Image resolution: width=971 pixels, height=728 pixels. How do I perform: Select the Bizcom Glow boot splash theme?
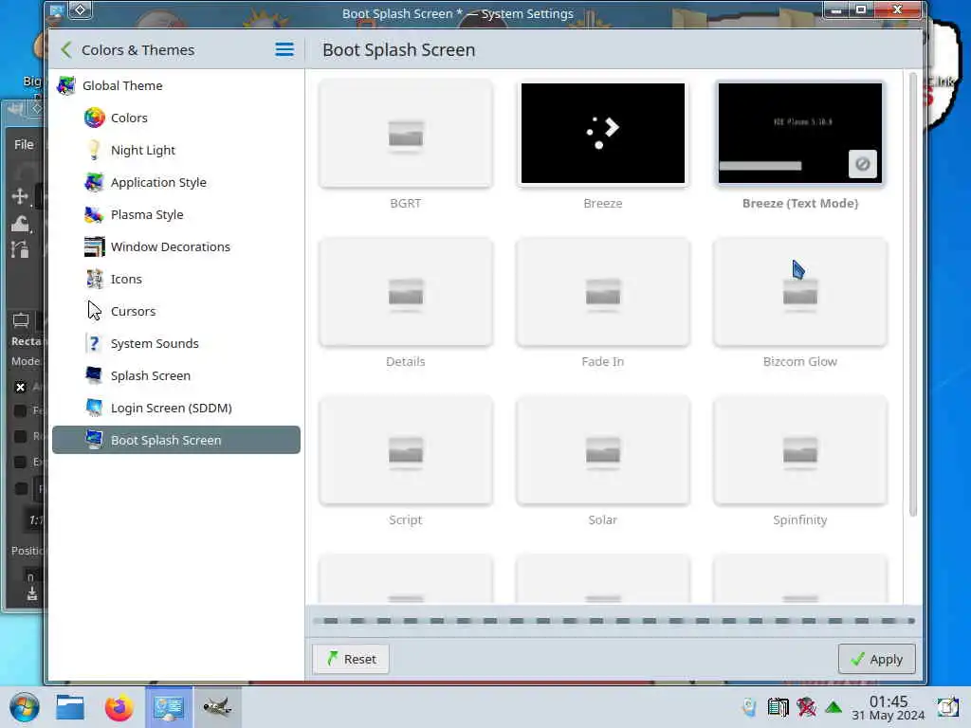800,292
